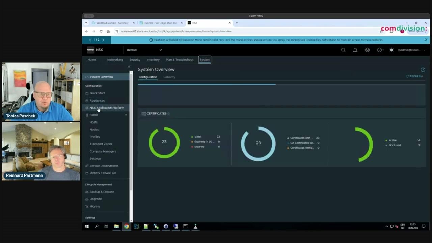432x243 pixels.
Task: Click the Refresh button
Action: (414, 76)
